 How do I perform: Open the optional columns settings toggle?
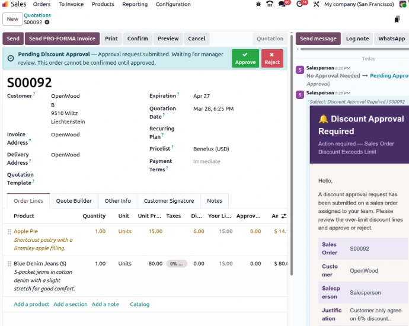point(283,216)
